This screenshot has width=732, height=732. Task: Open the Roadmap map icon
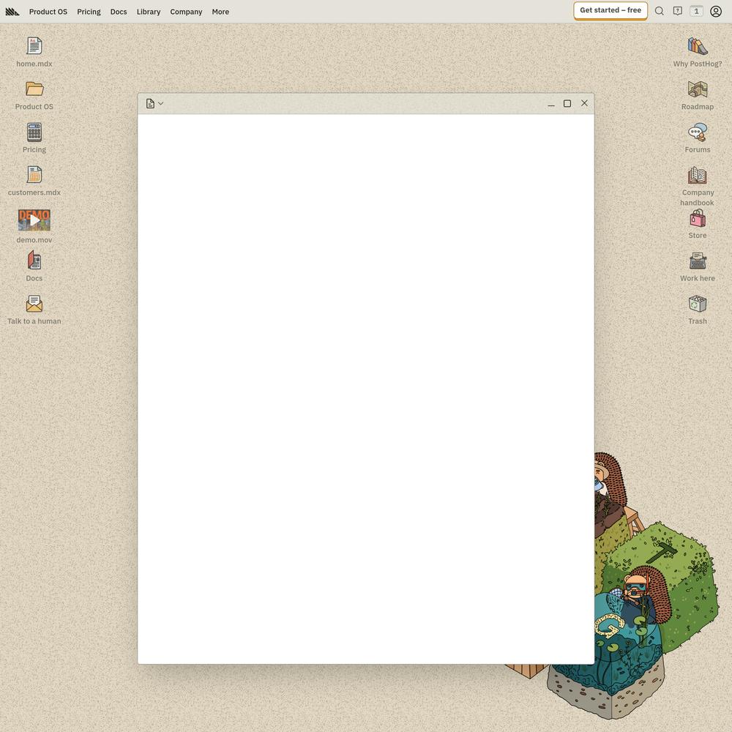point(698,89)
